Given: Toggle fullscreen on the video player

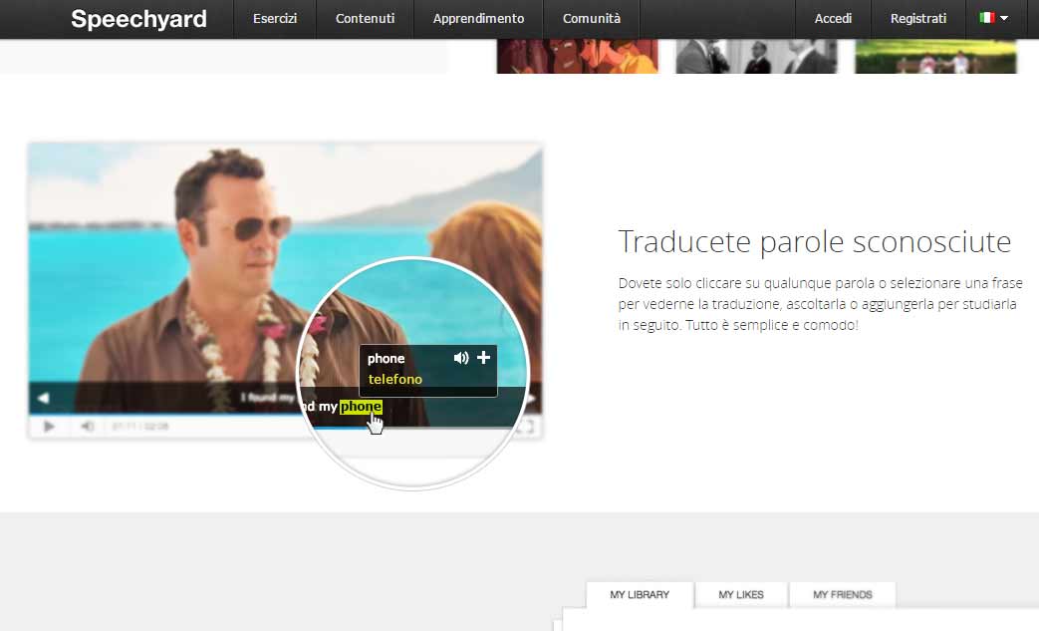Looking at the screenshot, I should (x=525, y=427).
